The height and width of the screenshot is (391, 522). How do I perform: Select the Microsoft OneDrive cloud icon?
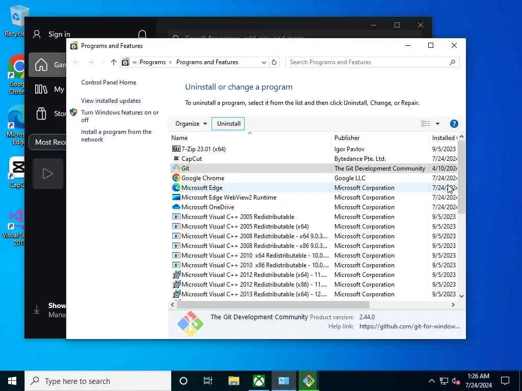point(176,207)
